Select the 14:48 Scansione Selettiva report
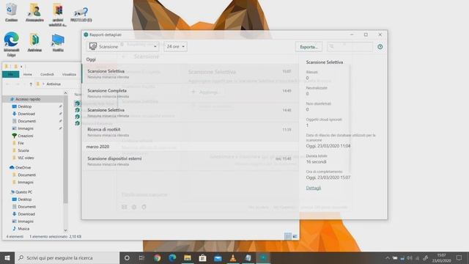The width and height of the screenshot is (469, 264). click(x=191, y=112)
